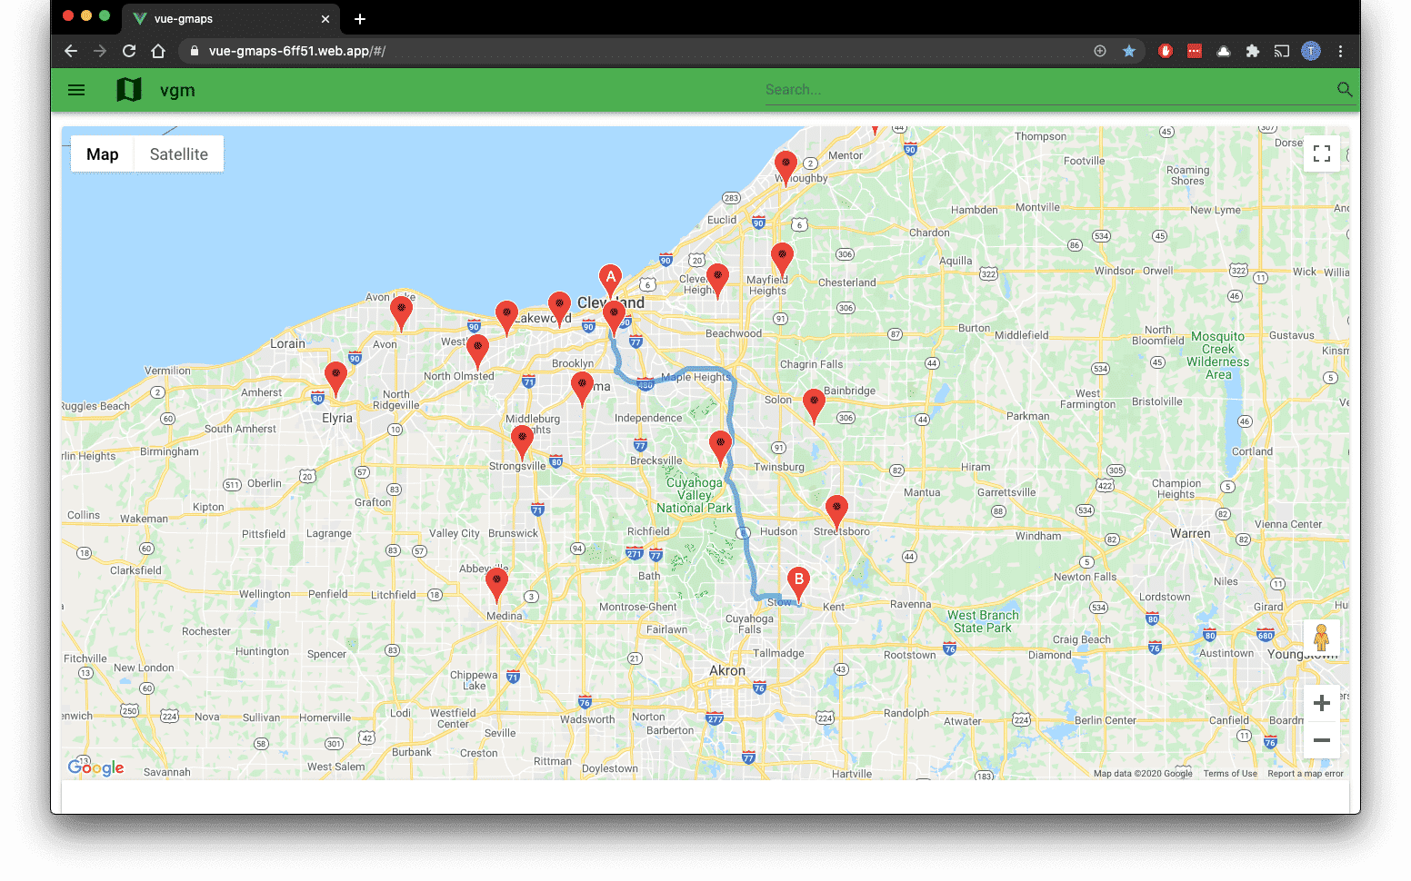This screenshot has width=1411, height=881.
Task: Zoom out on the map
Action: (1321, 740)
